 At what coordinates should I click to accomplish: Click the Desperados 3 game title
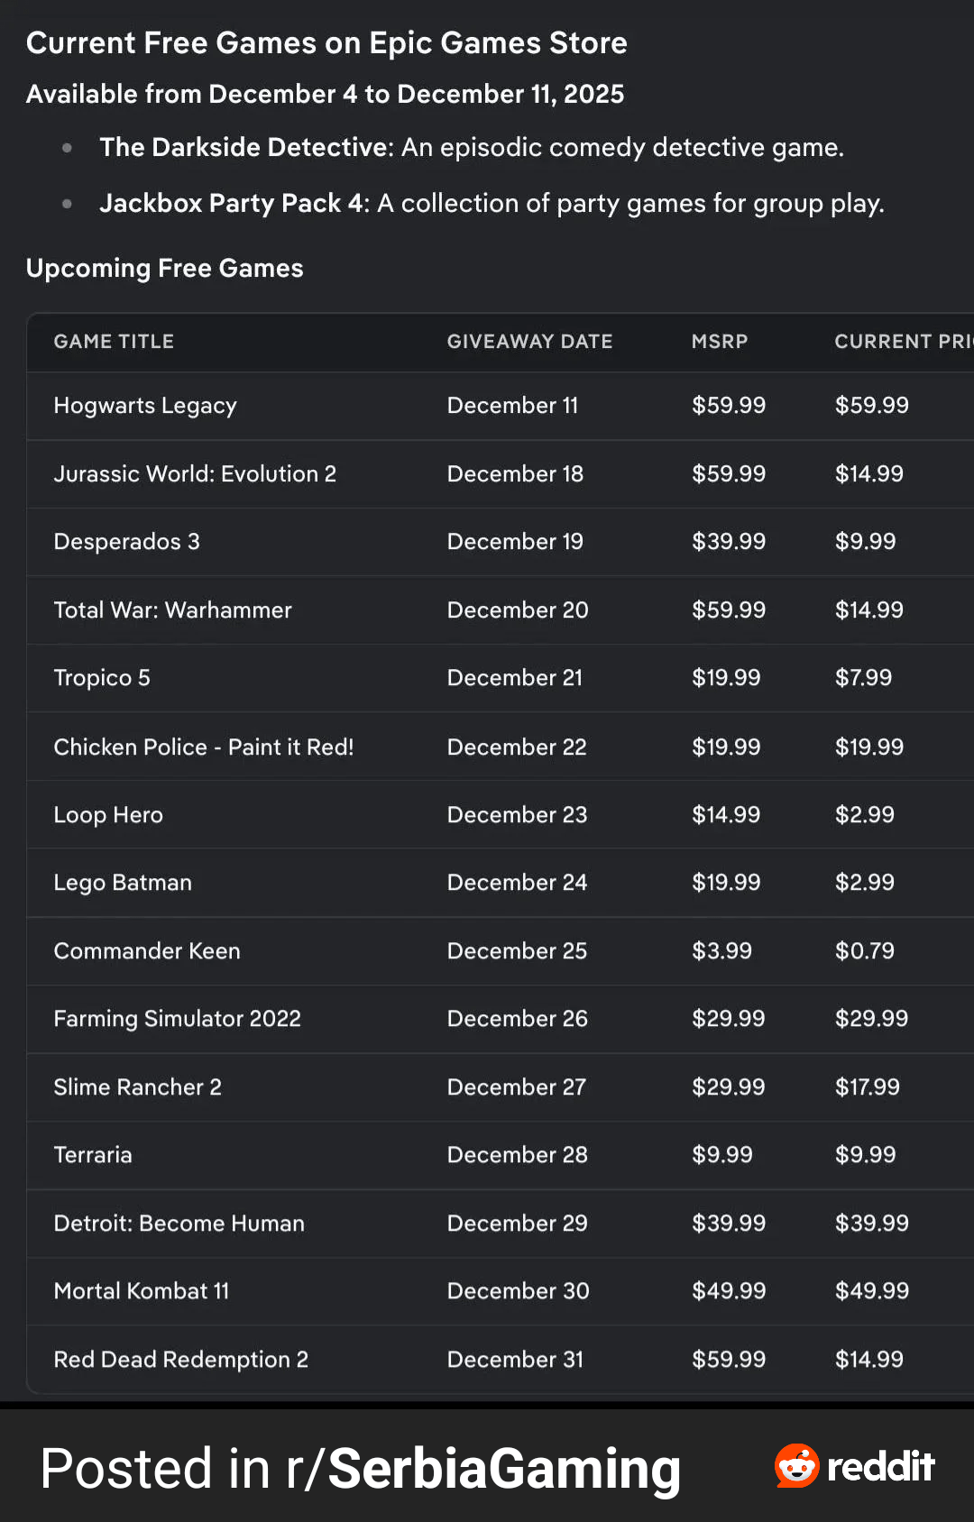tap(126, 542)
